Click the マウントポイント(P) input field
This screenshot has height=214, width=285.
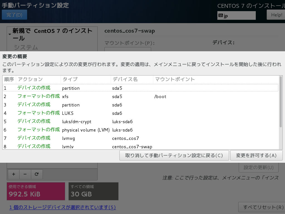(127, 49)
